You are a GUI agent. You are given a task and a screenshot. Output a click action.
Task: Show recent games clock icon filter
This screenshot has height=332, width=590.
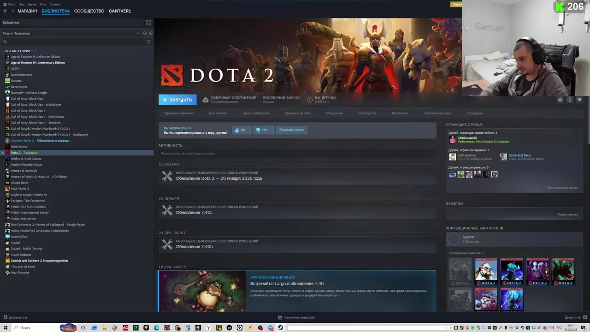145,33
